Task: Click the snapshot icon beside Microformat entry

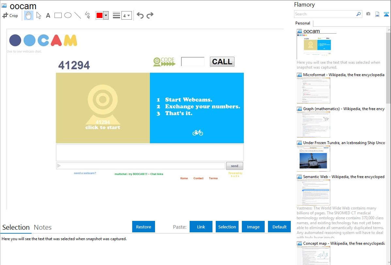Action: pyautogui.click(x=299, y=75)
